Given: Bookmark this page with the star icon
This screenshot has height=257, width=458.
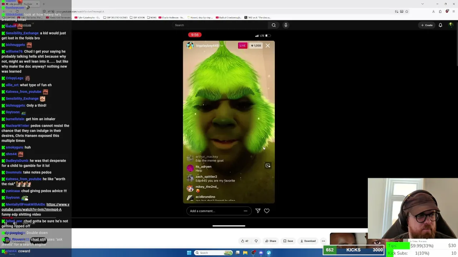Looking at the screenshot, I should [x=406, y=11].
